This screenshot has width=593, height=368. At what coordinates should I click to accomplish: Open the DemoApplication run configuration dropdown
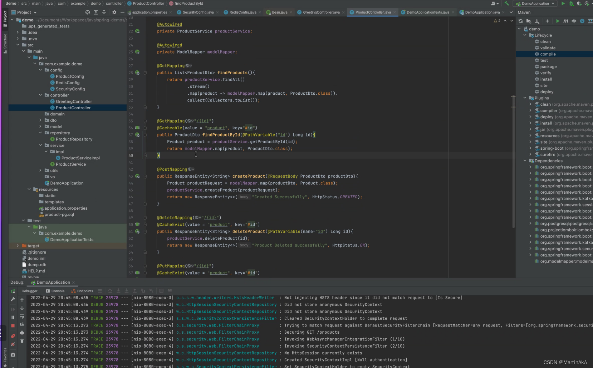pos(535,4)
